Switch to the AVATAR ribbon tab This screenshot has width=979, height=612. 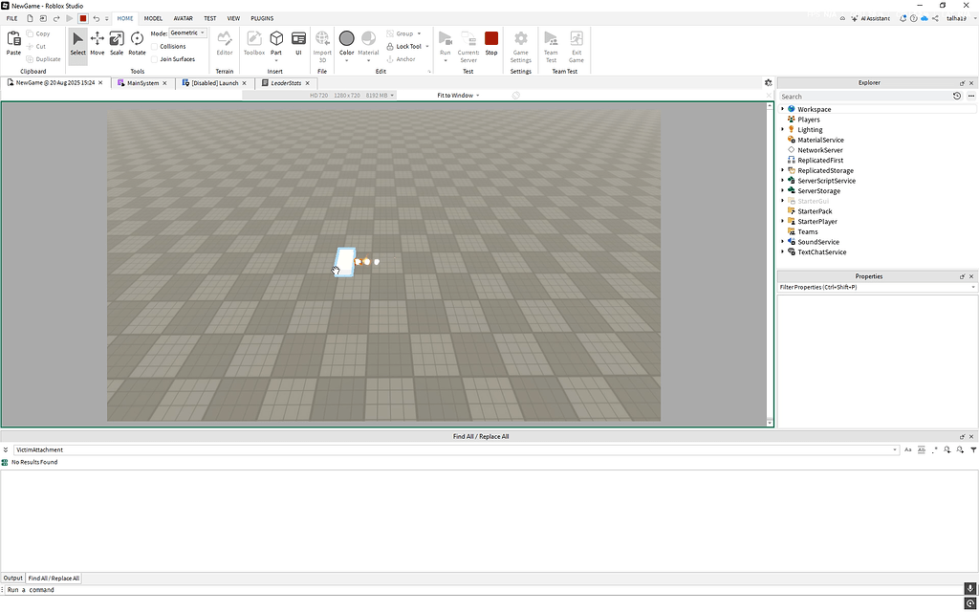183,19
